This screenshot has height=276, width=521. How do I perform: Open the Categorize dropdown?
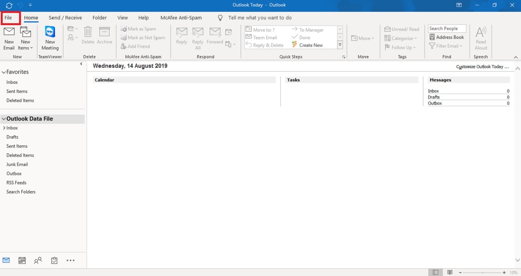[x=400, y=38]
